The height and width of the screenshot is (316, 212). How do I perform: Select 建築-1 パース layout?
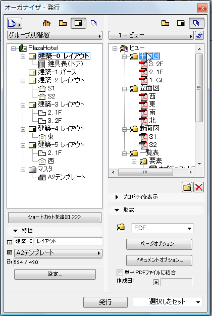pyautogui.click(x=58, y=72)
